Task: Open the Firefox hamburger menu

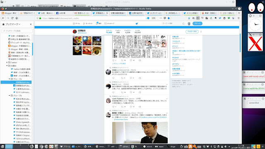Action: point(238,18)
